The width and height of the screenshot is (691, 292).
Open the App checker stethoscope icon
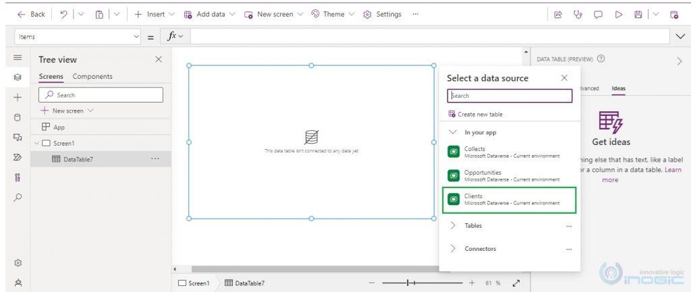[x=578, y=15]
